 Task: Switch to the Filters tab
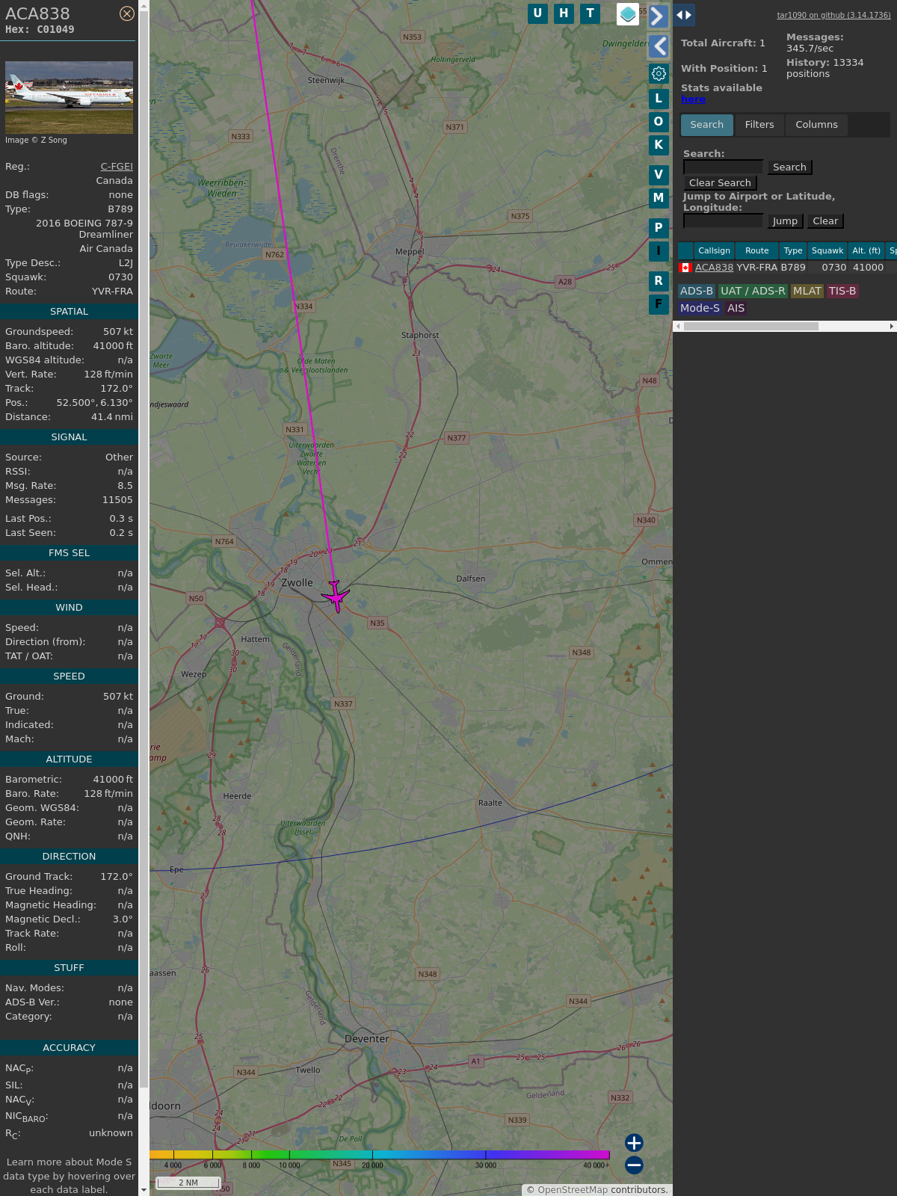pyautogui.click(x=759, y=125)
